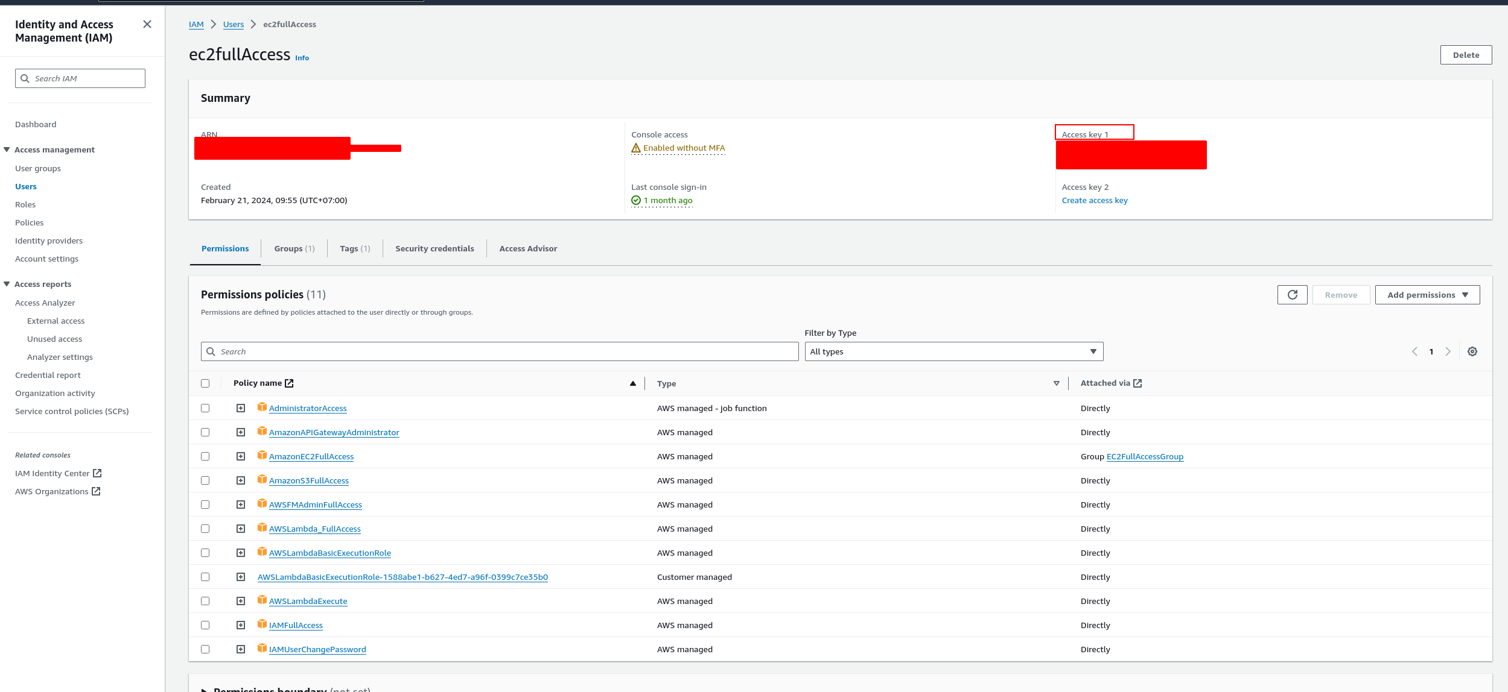Focus the permissions policies search field
1508x692 pixels.
click(x=500, y=351)
